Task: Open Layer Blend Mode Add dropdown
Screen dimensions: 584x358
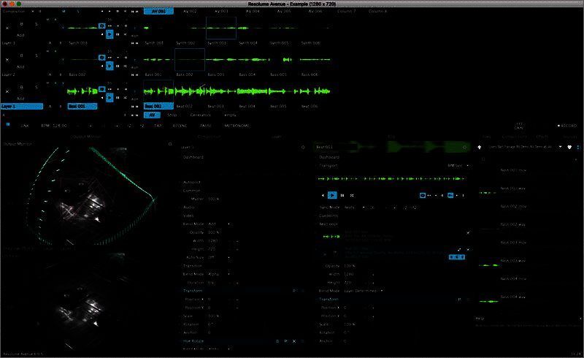Action: point(219,224)
